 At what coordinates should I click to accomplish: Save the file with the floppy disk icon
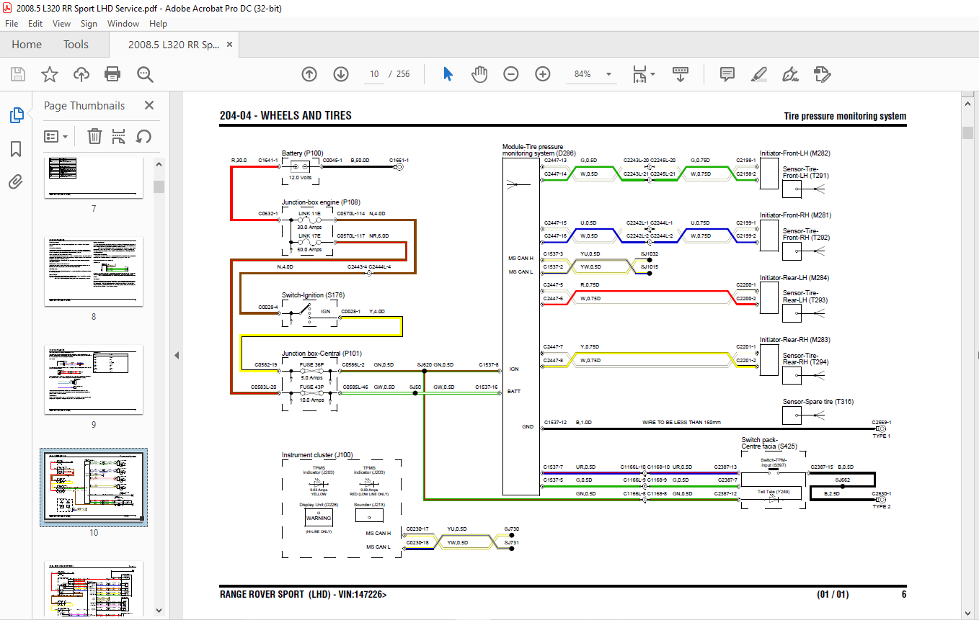coord(18,74)
